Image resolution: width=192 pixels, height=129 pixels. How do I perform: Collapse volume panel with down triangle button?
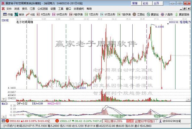(4, 99)
